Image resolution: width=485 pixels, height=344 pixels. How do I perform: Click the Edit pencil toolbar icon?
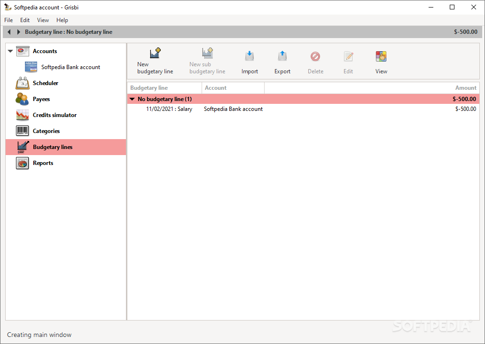click(348, 56)
